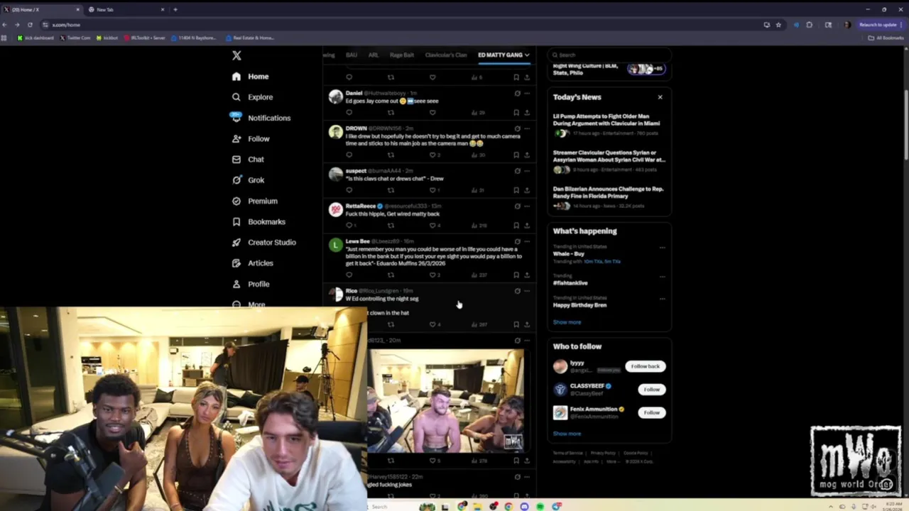Switch to the Clavicular's Clan tab
The image size is (909, 511).
(446, 55)
